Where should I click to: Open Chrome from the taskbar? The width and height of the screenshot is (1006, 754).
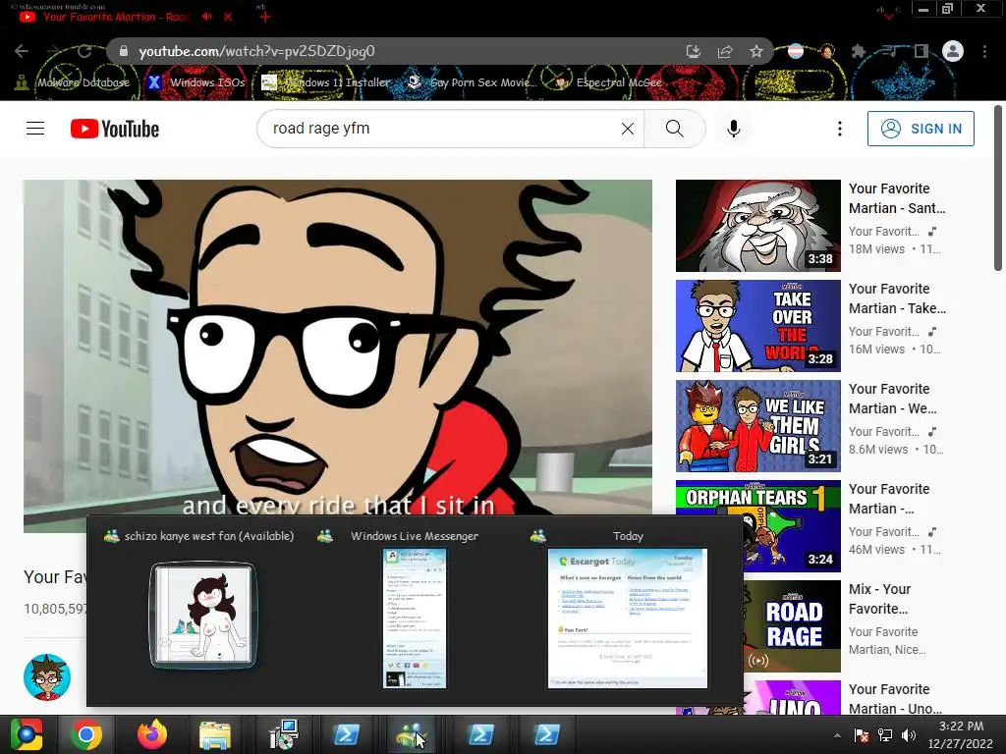(x=86, y=734)
